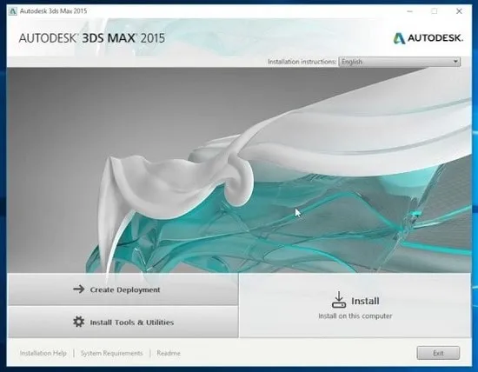Click the Autodesk 3DS MAX 2015 heading
The height and width of the screenshot is (372, 478).
tap(92, 38)
